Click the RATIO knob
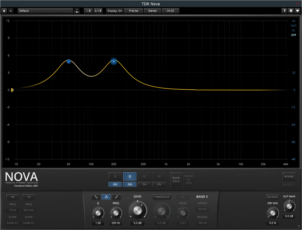This screenshot has height=230, width=302. pos(183,213)
